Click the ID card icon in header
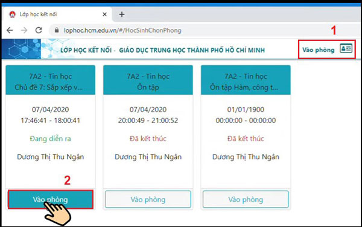This screenshot has height=227, width=362. (x=346, y=48)
